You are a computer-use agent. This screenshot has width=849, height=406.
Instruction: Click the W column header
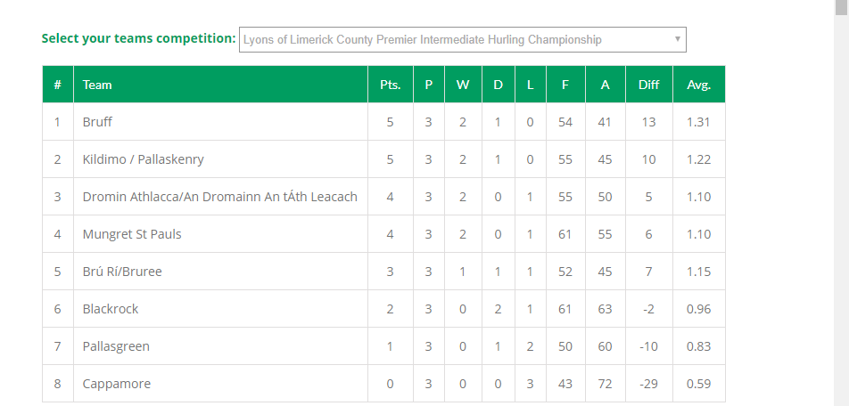(x=462, y=85)
